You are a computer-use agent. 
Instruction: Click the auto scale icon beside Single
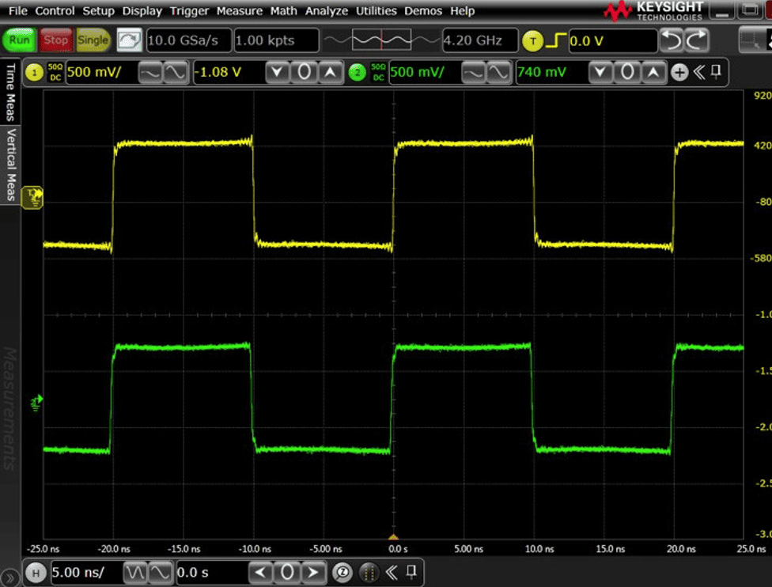129,40
